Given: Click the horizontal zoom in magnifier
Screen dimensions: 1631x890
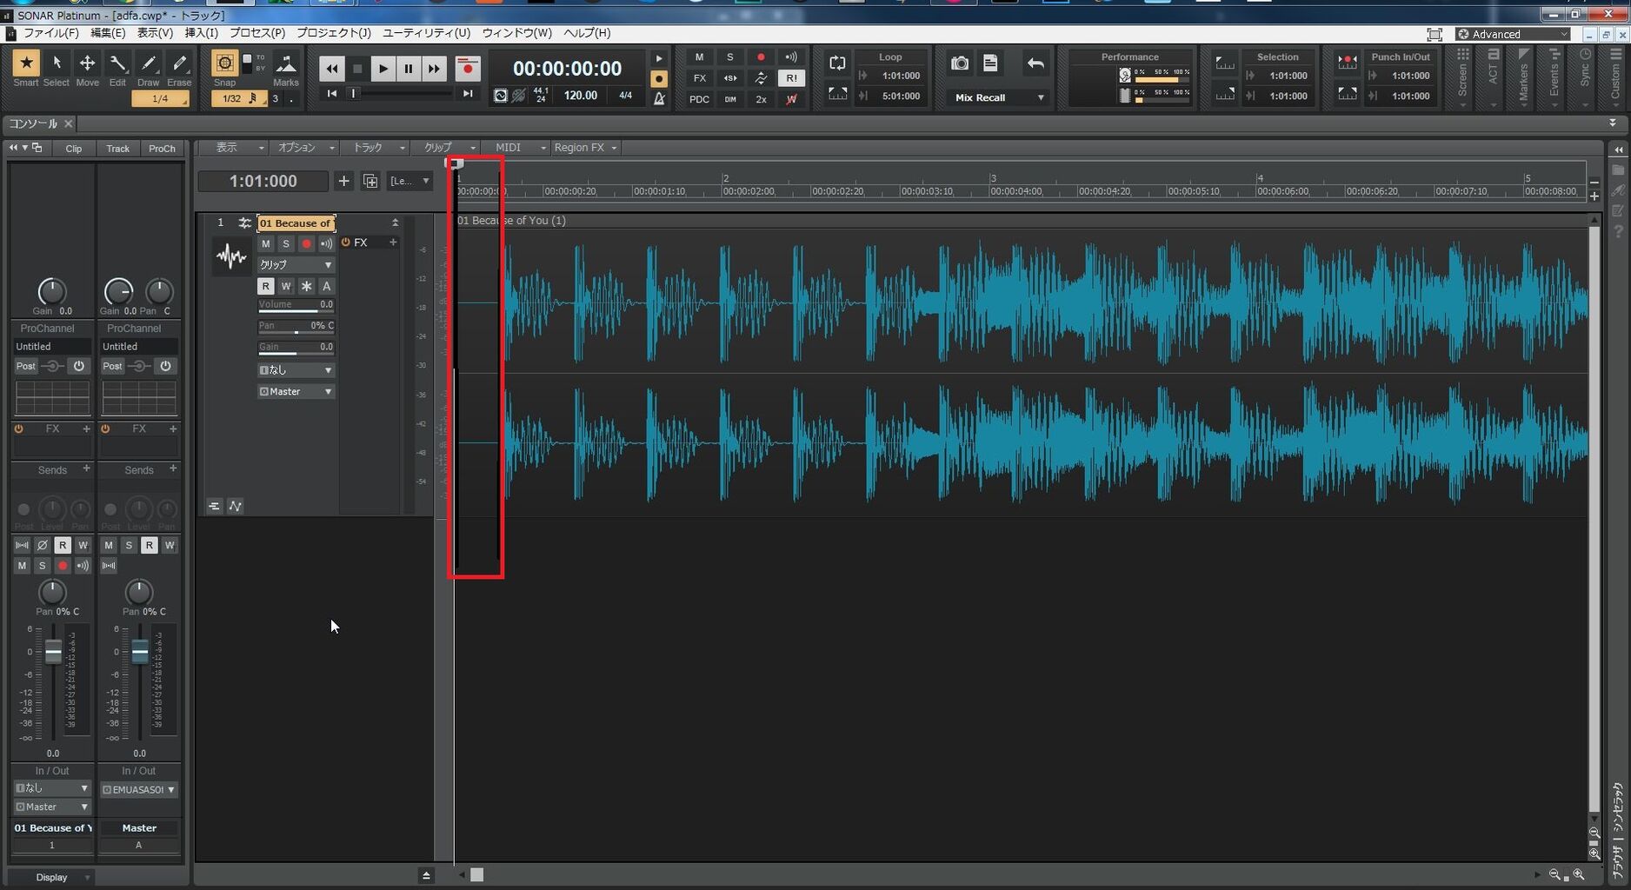Looking at the screenshot, I should click(1579, 874).
